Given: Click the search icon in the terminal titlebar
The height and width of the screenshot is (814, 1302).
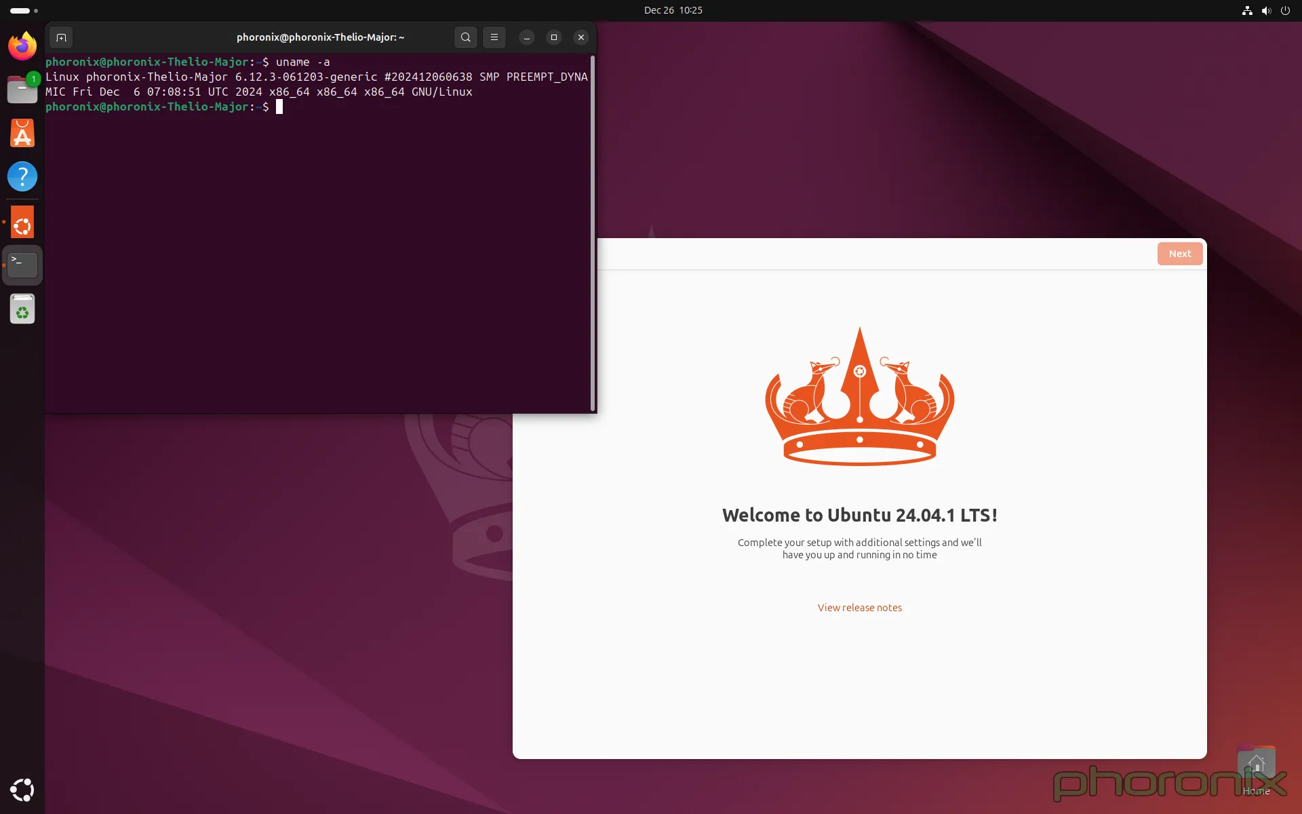Looking at the screenshot, I should 466,37.
